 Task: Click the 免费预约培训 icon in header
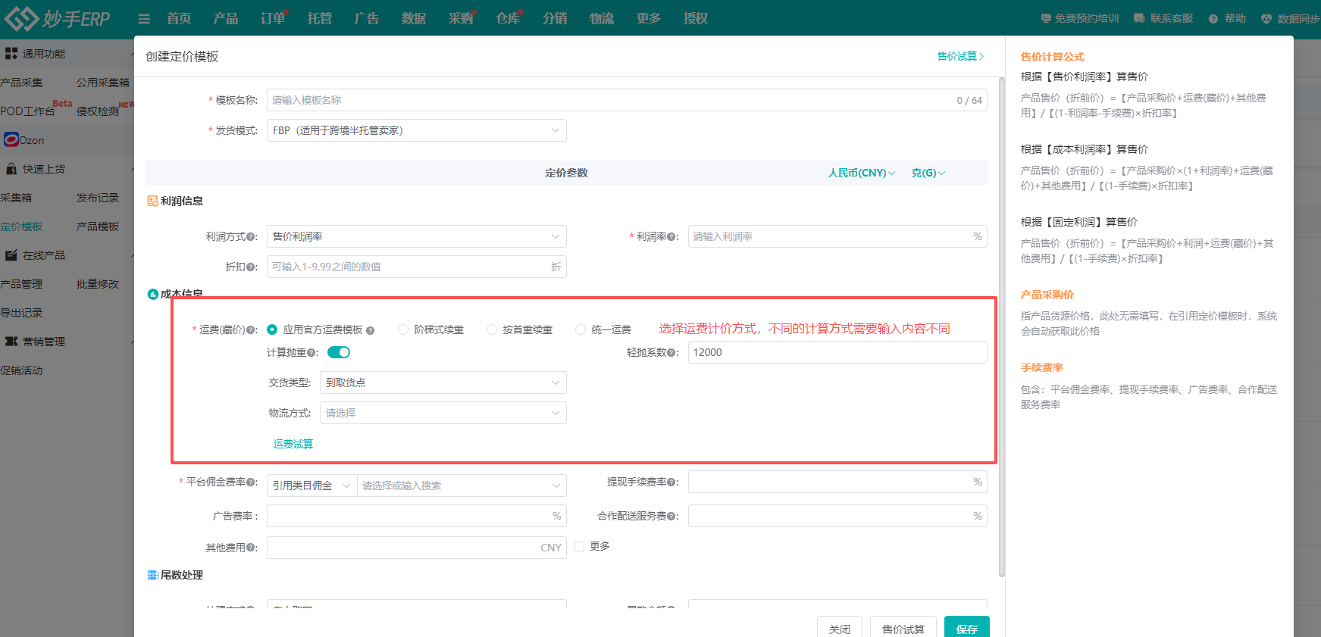(1046, 18)
